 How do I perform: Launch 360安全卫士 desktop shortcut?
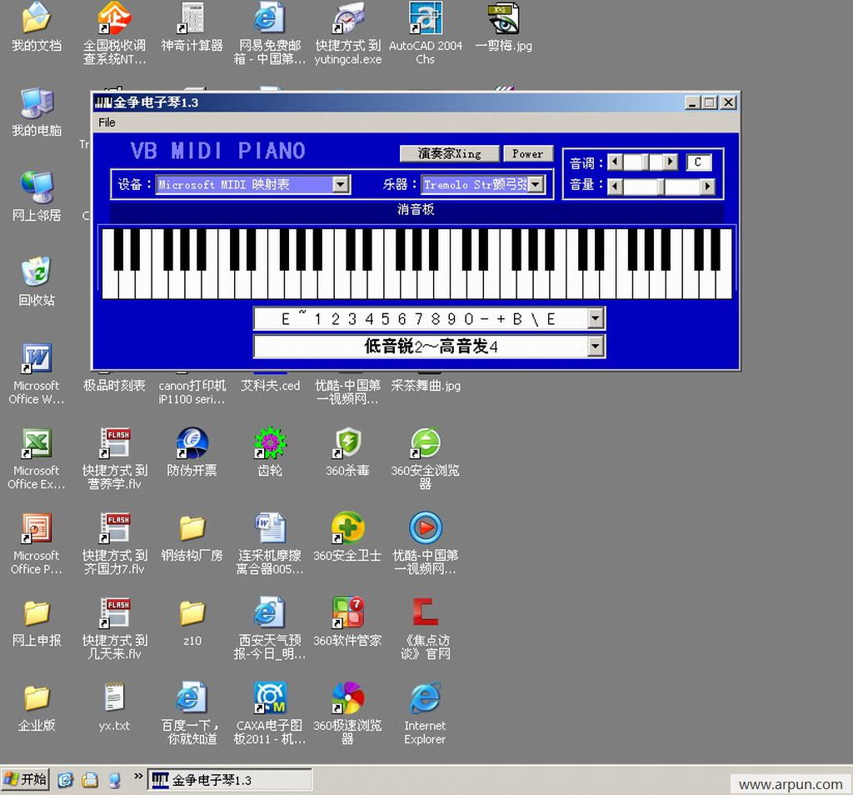click(x=347, y=528)
